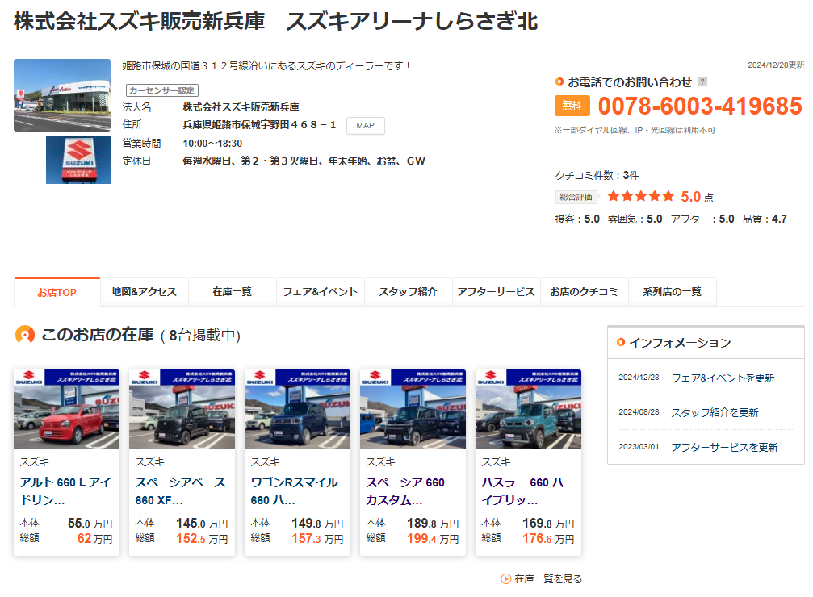Click the red Alto car thumbnail
Viewport: 813px width, 597px height.
coord(66,409)
